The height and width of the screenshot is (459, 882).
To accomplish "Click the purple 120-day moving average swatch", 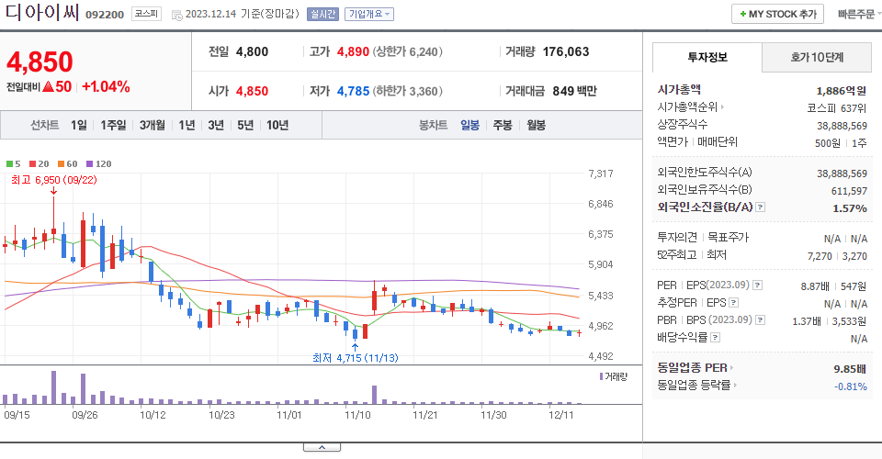I will pyautogui.click(x=89, y=164).
